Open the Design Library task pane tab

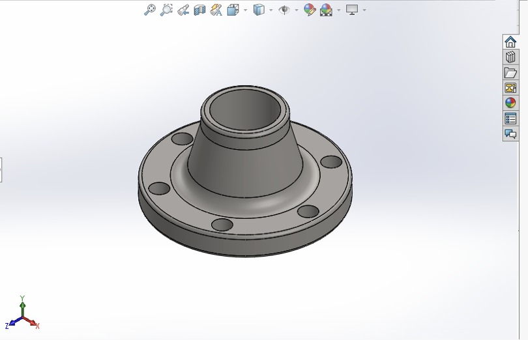(510, 57)
